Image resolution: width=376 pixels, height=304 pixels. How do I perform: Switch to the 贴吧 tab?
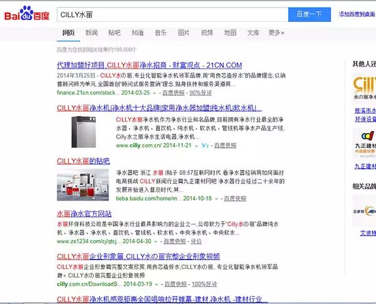tap(115, 33)
